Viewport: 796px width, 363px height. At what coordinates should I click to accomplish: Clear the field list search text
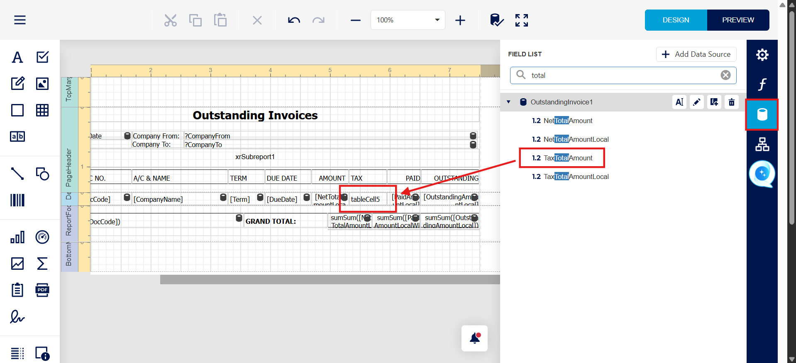[725, 75]
